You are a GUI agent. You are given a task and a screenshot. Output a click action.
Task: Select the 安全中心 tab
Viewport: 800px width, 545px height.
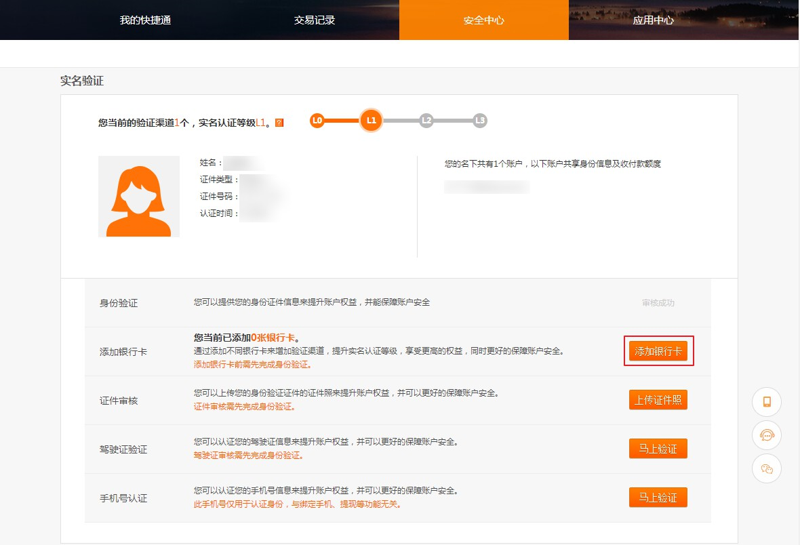[x=483, y=20]
